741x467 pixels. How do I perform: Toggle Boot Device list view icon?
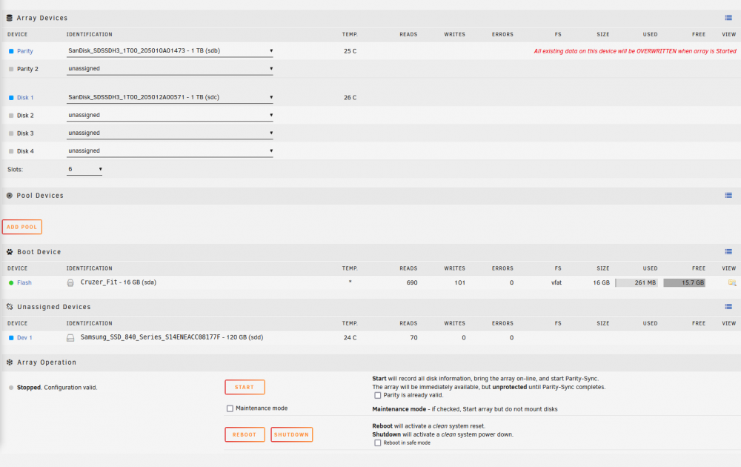(728, 252)
